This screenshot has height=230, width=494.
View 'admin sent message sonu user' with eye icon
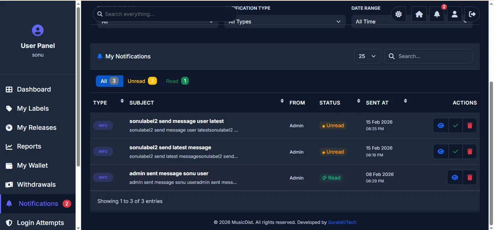pos(455,177)
